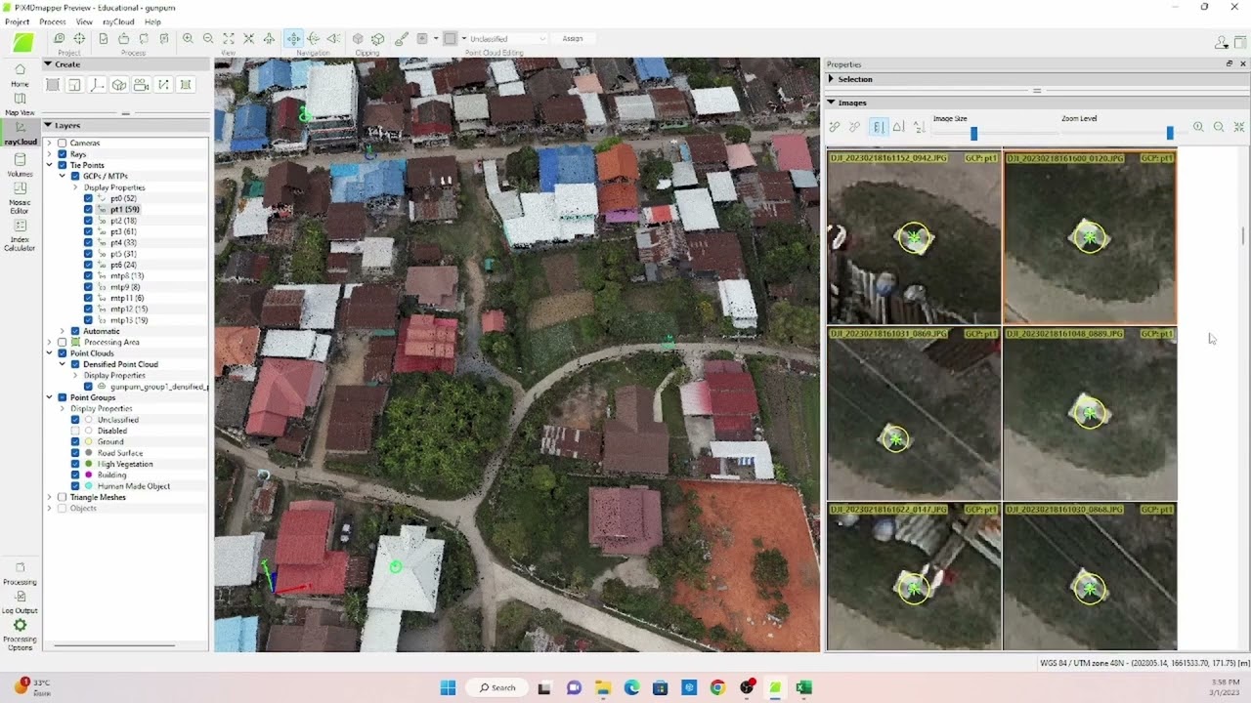Collapse the Tie Points tree node
Screen dimensions: 1251x703
[50, 165]
